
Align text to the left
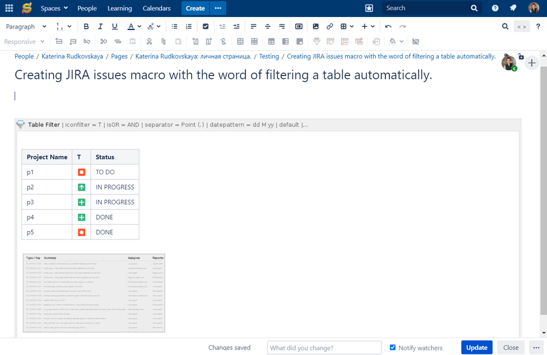point(254,26)
